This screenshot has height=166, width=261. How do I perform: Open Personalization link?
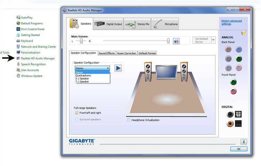(x=31, y=52)
